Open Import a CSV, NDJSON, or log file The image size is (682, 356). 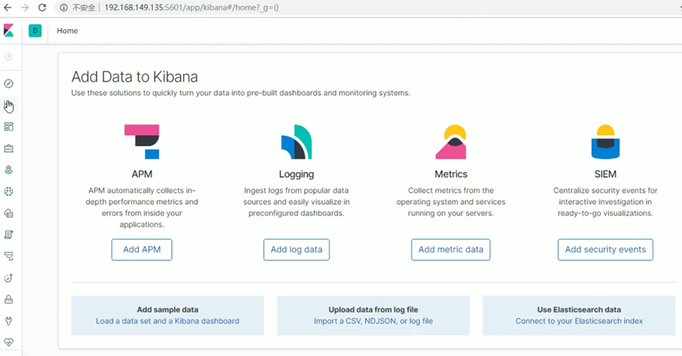click(x=373, y=321)
